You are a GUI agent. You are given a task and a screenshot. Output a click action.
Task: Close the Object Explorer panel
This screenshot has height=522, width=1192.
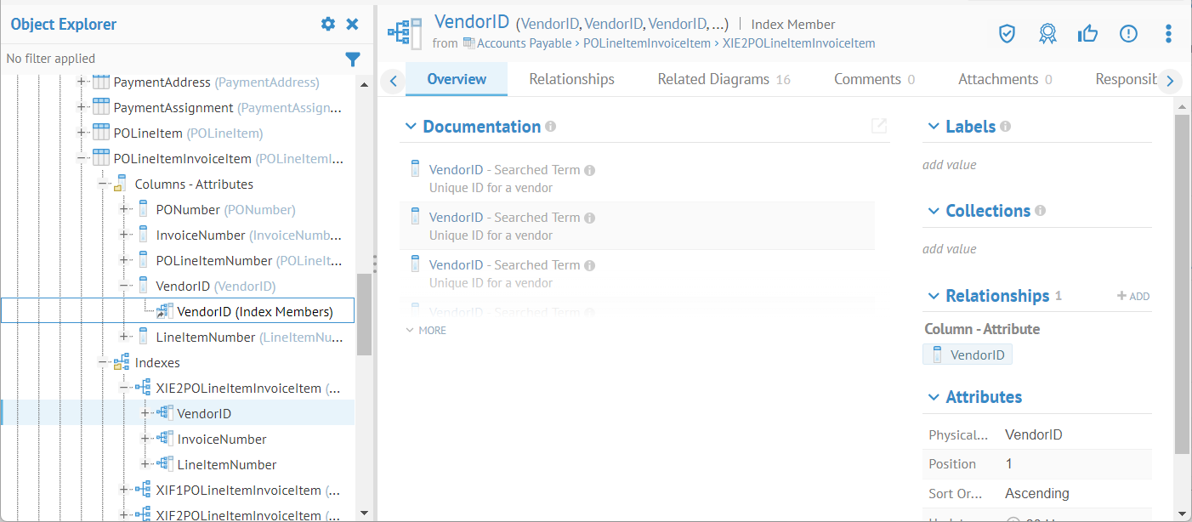click(x=352, y=25)
